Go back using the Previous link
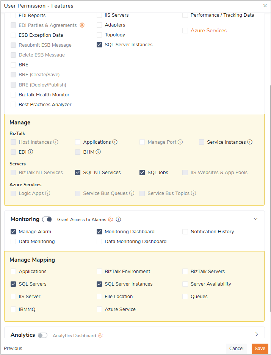Image resolution: width=271 pixels, height=355 pixels. [13, 349]
